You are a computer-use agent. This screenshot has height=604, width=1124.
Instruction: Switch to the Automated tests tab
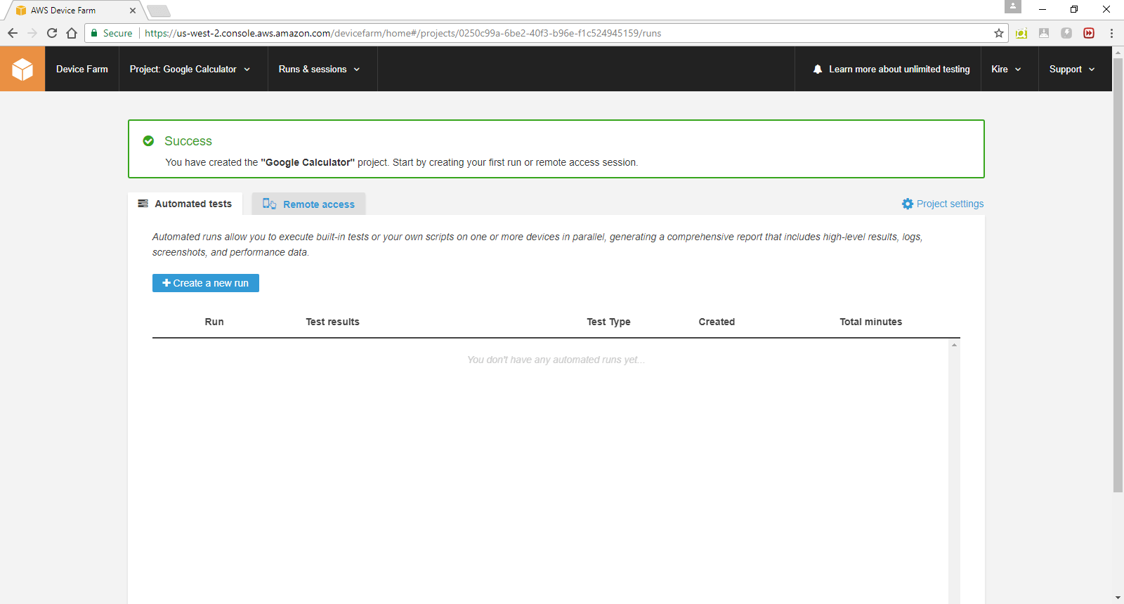coord(185,204)
